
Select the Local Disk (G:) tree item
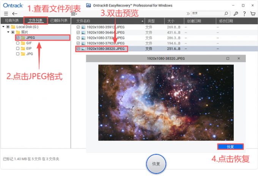tap(27, 27)
